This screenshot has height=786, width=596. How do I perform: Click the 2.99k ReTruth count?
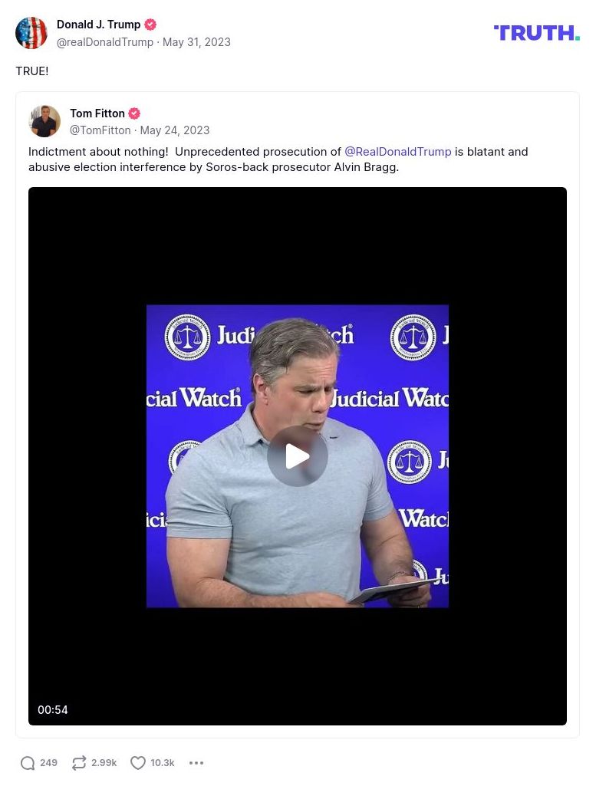coord(104,763)
